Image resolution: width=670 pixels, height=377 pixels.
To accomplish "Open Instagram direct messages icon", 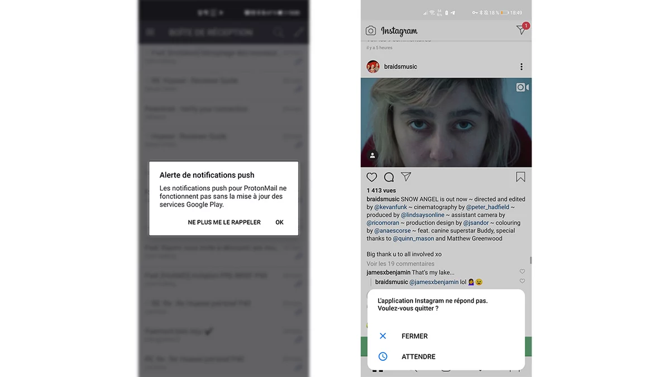I will (521, 30).
